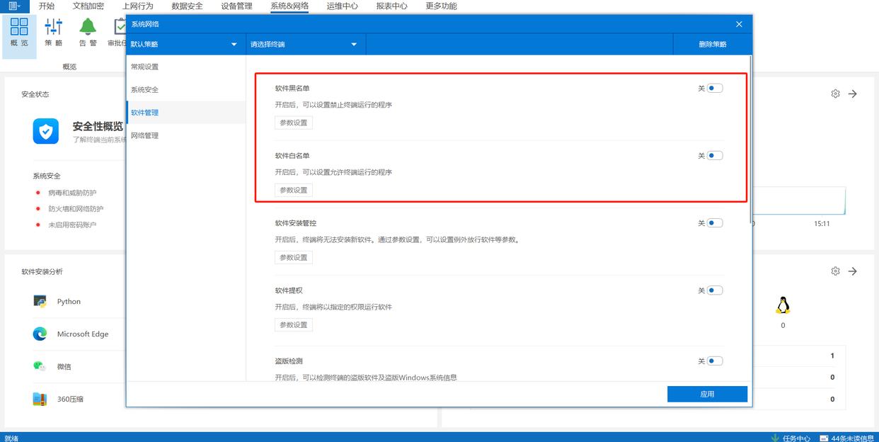
Task: Click the 任务中心 status bar text
Action: pos(796,438)
